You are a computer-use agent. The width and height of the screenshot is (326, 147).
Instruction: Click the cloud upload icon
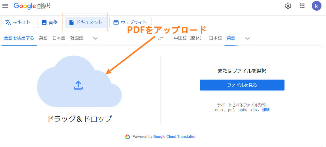point(78,85)
